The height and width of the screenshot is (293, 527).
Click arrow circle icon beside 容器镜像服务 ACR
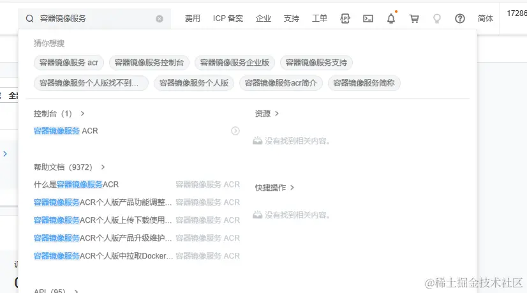[x=235, y=131]
